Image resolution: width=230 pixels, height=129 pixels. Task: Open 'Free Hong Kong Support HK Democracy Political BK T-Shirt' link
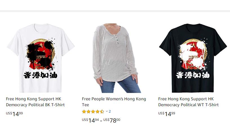[x=35, y=102]
